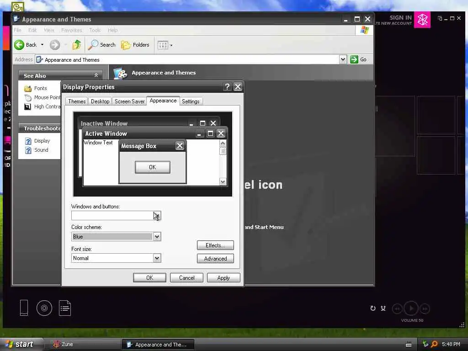Open the View menu
The image size is (468, 351).
pos(49,30)
